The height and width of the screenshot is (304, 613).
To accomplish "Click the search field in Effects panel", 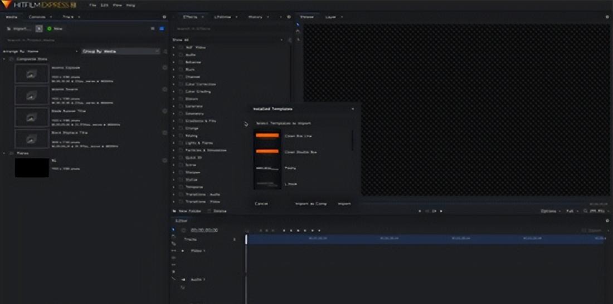I will coord(223,28).
